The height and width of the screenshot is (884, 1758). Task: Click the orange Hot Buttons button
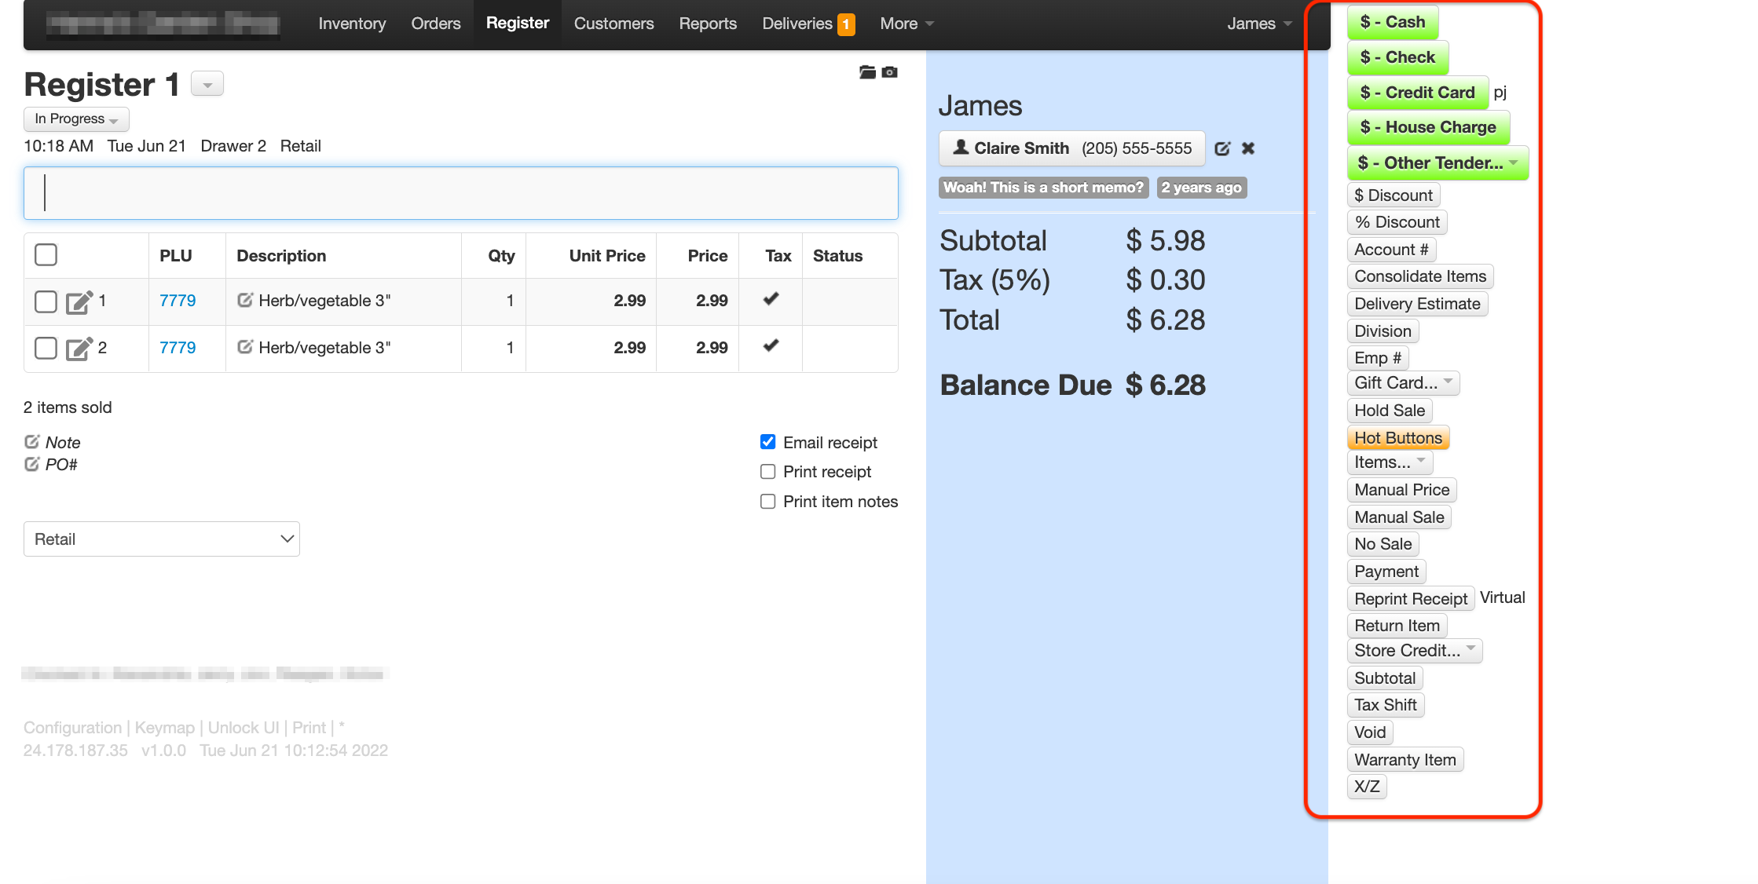click(1397, 437)
